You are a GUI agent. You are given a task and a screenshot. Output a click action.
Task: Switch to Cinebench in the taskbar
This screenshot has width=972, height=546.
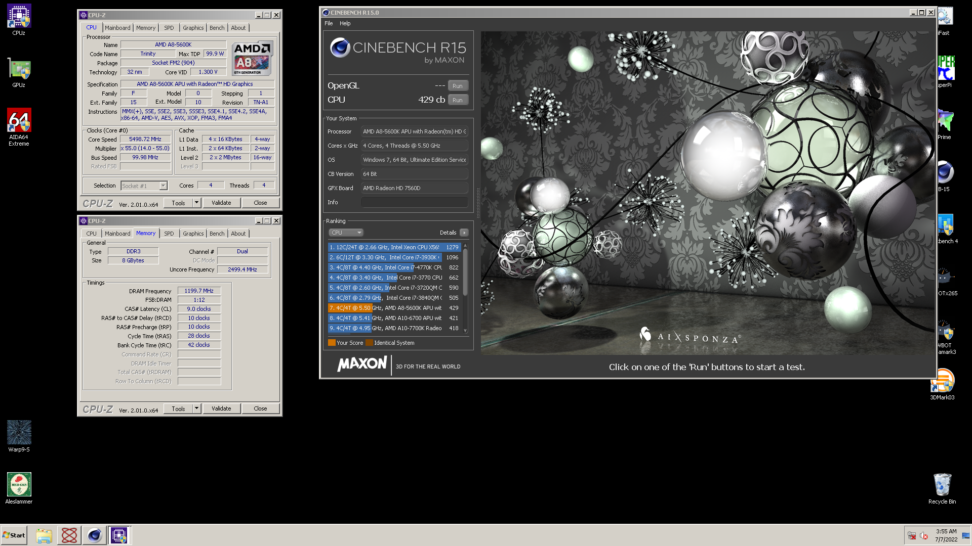94,535
